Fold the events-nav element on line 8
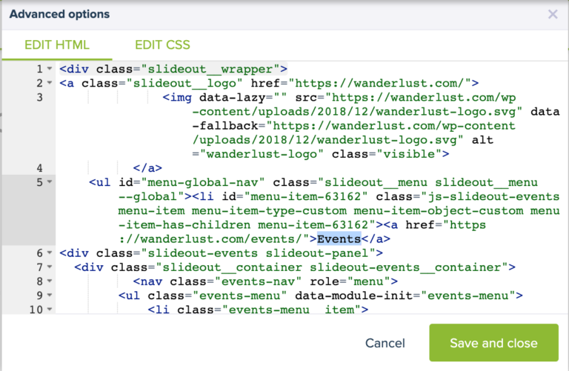 [x=49, y=281]
